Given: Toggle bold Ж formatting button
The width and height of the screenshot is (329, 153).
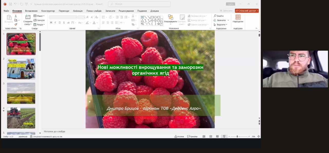Looking at the screenshot, I should [x=51, y=23].
